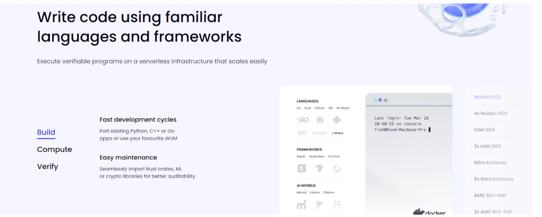Select the Nitro Enclaves option
Viewport: 542px width, 217px height.
[x=490, y=163]
